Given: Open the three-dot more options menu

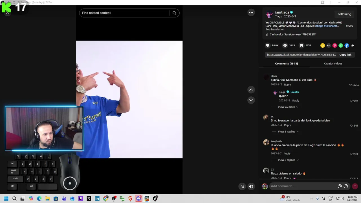Looking at the screenshot, I should point(251,12).
